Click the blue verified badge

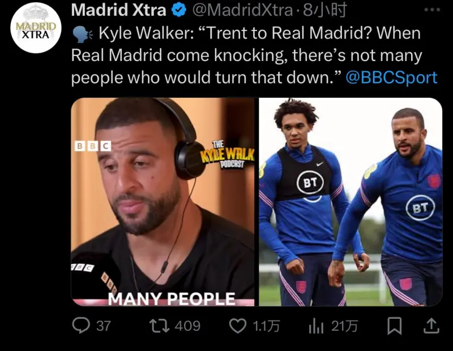[x=179, y=10]
